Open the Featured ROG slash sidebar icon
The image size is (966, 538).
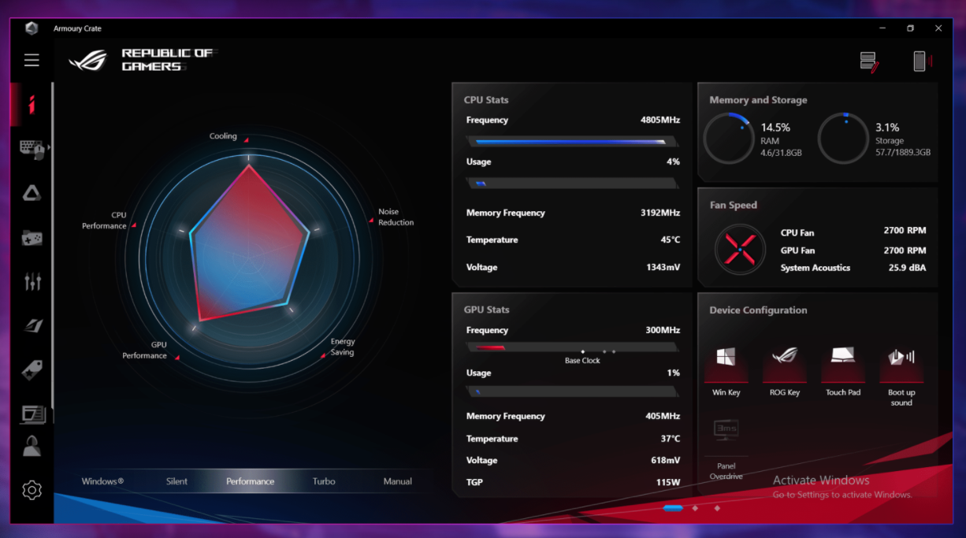[32, 325]
